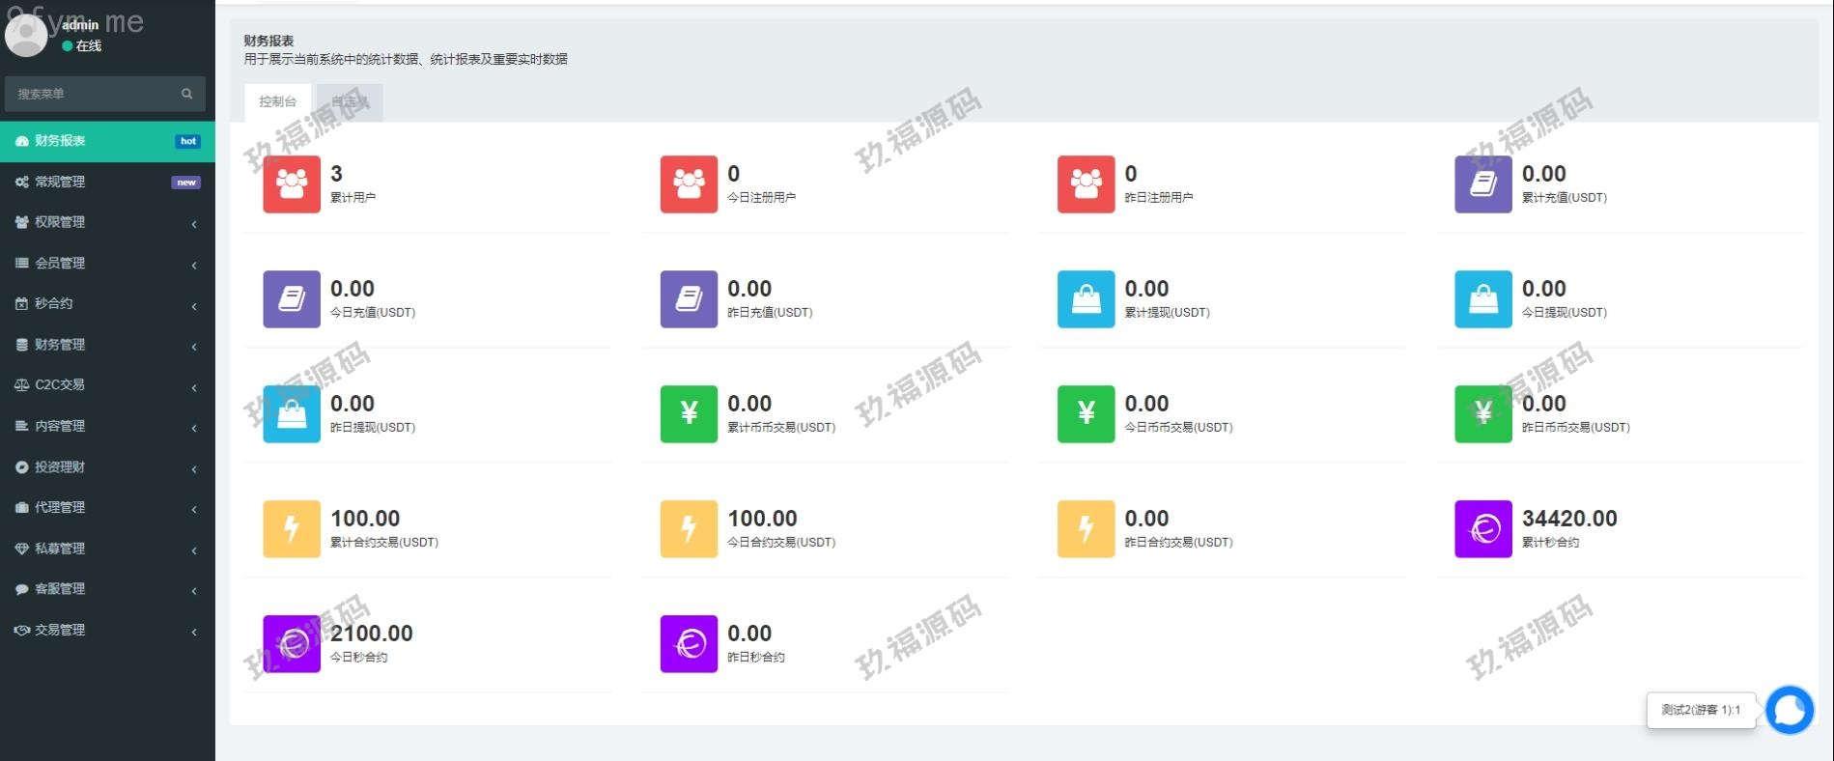Open 财务报表 in the sidebar

(60, 141)
